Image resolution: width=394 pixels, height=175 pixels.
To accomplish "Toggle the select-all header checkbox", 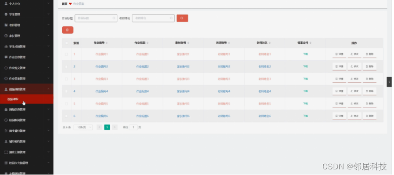I will (66, 43).
